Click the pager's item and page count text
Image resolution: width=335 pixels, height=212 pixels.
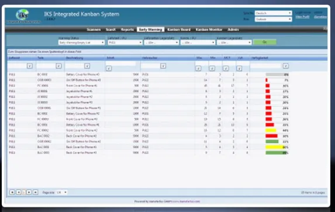point(313,193)
